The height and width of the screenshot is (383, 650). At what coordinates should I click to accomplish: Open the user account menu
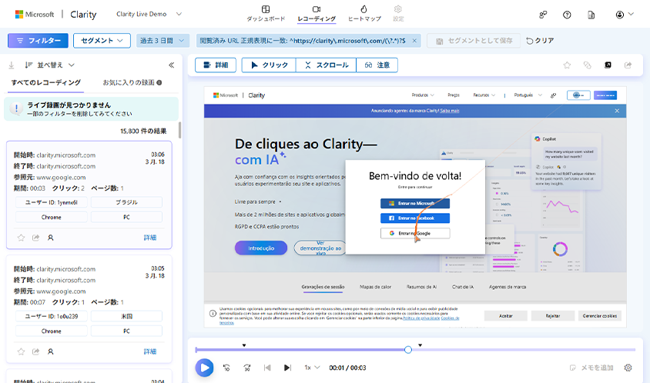(624, 15)
